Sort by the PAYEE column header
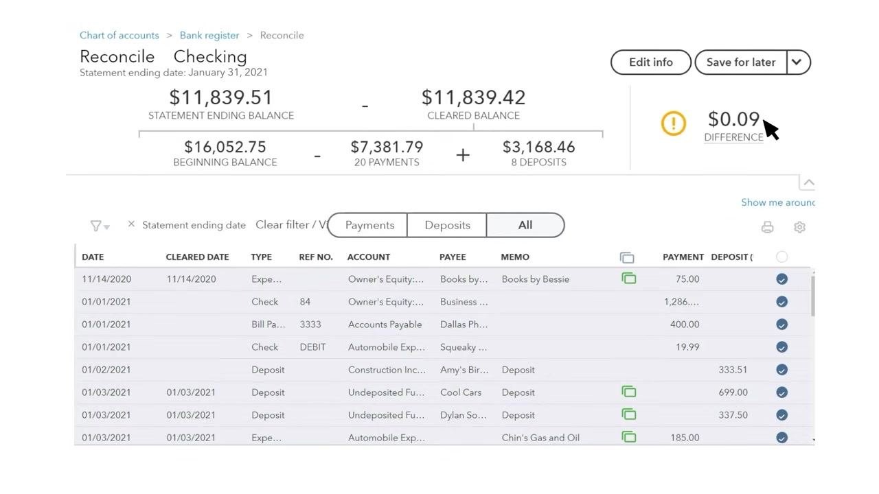879x494 pixels. [453, 257]
